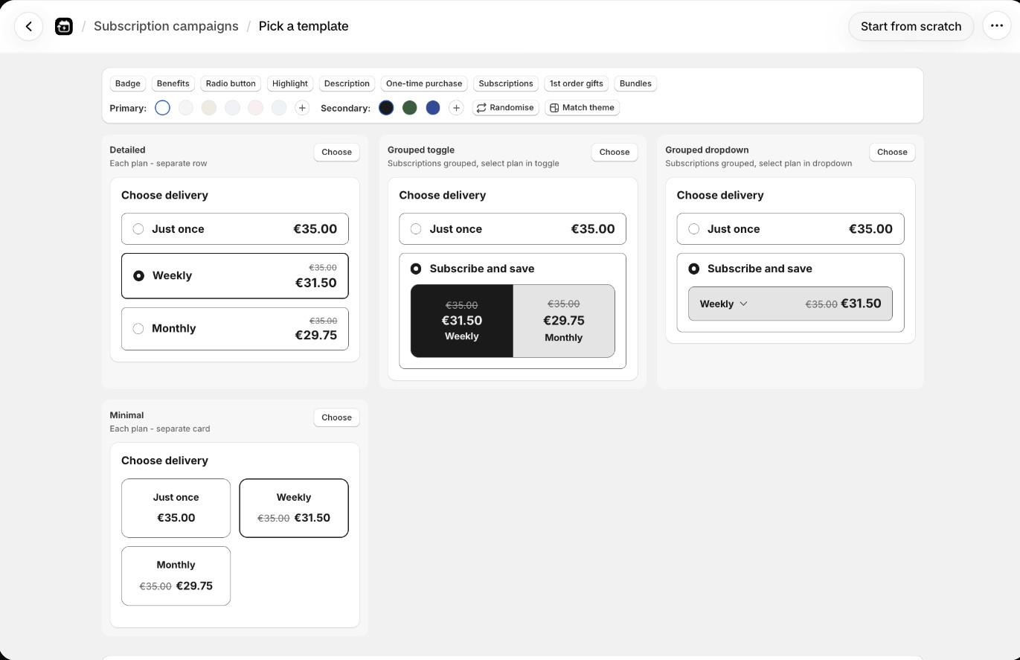Select Monthly radio in Detailed template

pyautogui.click(x=138, y=329)
